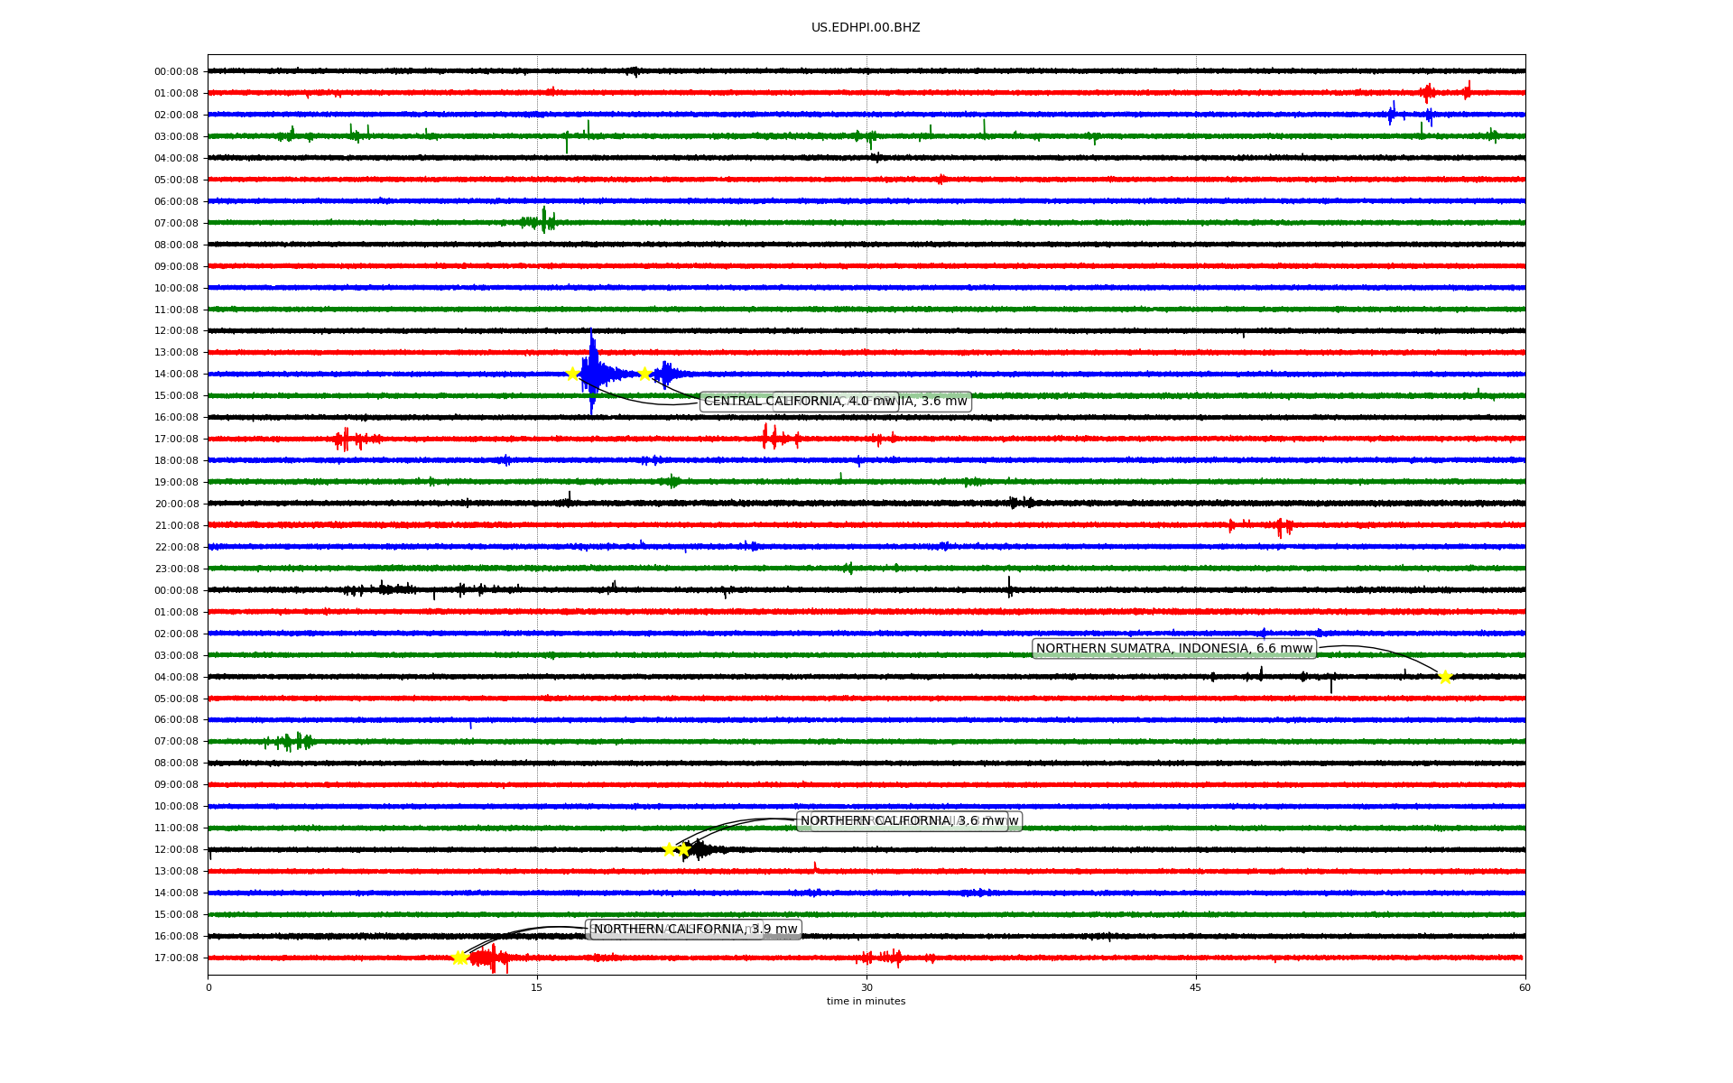Click the 45 tick label on x-axis

(1195, 987)
